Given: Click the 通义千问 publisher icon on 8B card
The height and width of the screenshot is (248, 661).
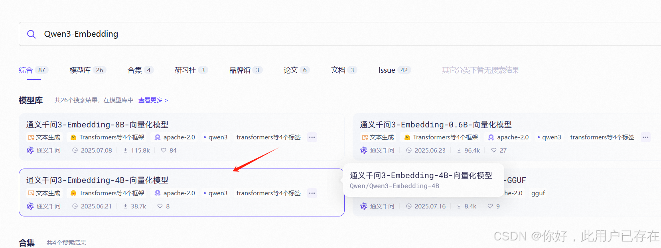Looking at the screenshot, I should click(x=30, y=151).
